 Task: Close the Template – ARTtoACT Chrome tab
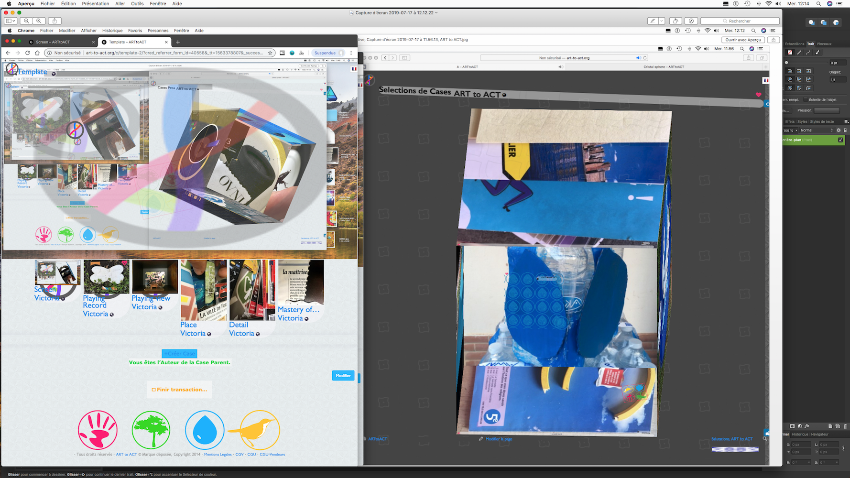(x=166, y=42)
